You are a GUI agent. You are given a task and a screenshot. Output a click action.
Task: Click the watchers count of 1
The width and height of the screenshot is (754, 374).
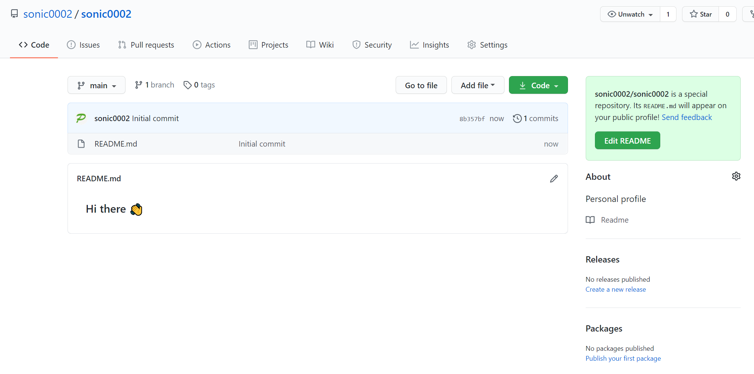668,14
